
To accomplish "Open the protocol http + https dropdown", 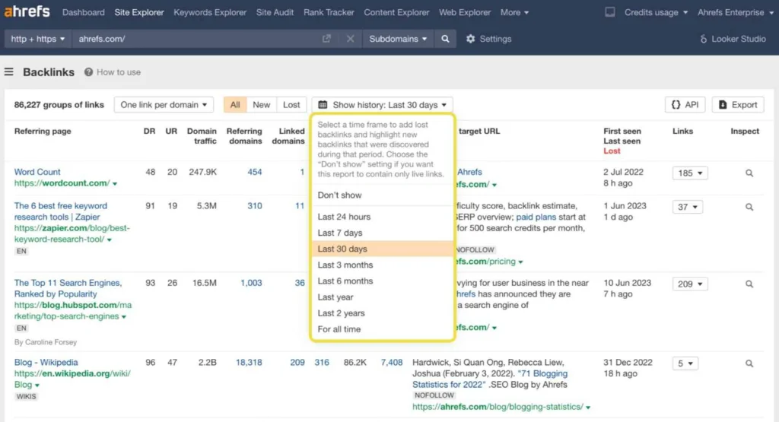I will pos(38,39).
